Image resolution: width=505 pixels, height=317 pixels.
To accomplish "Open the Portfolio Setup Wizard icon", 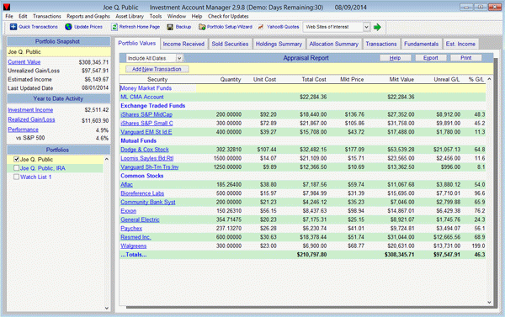I will click(x=202, y=27).
